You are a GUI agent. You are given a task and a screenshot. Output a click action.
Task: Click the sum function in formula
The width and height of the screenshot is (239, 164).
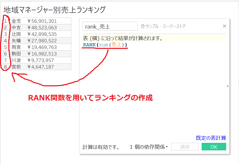[103, 45]
